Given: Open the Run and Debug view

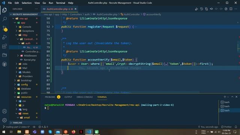Looking at the screenshot, I should click(4, 37).
